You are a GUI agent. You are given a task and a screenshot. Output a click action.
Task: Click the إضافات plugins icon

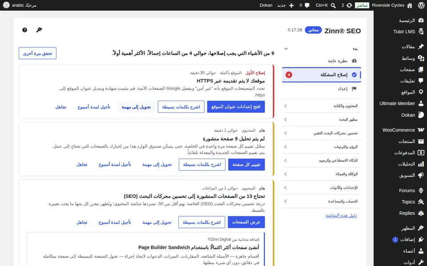tap(421, 240)
